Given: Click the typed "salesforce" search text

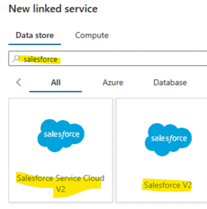Looking at the screenshot, I should [41, 59].
